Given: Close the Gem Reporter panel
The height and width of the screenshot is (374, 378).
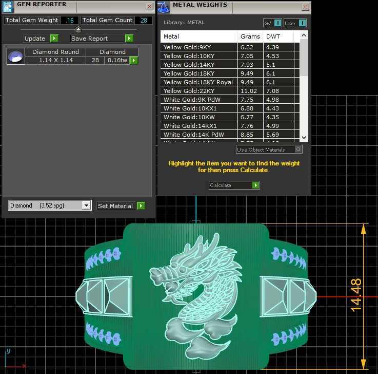Looking at the screenshot, I should coord(149,7).
